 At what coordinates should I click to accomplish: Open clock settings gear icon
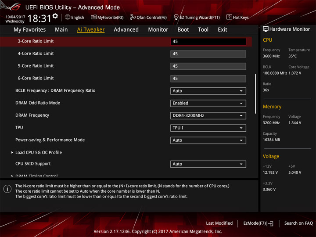(55, 16)
